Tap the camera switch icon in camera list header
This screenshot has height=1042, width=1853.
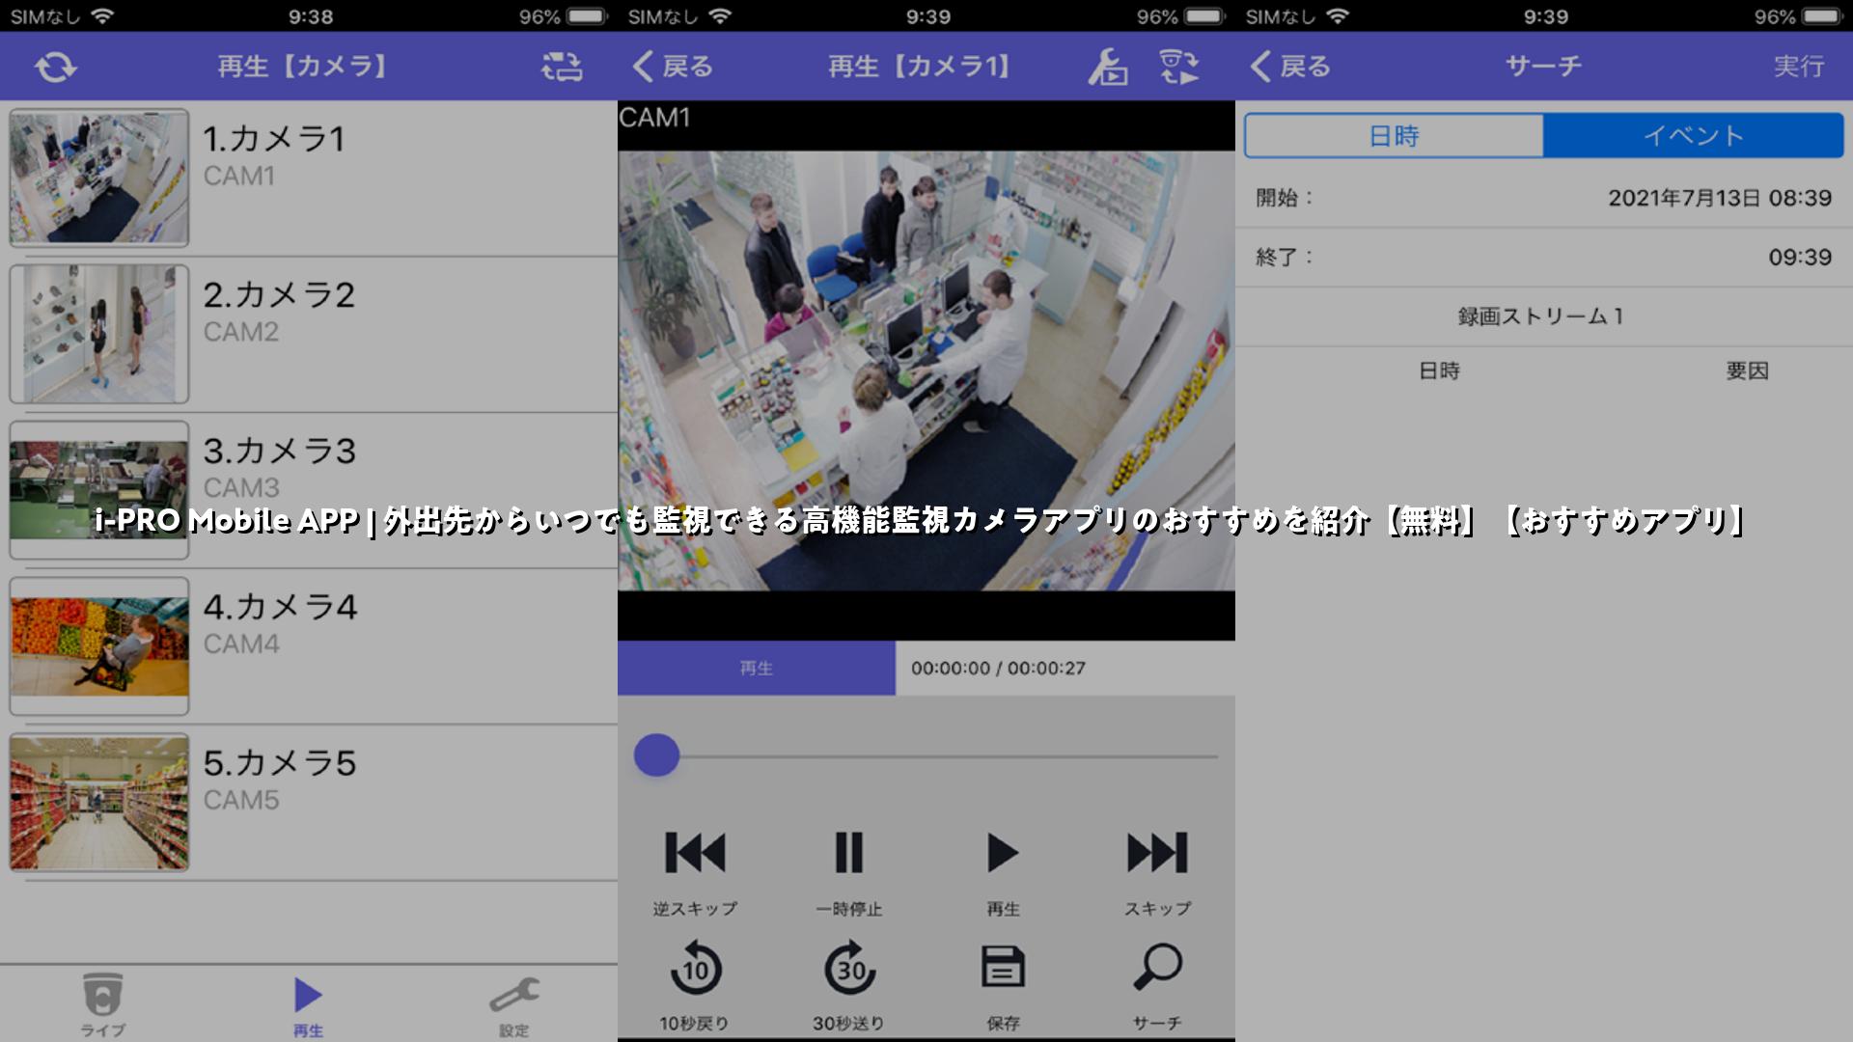(x=562, y=67)
